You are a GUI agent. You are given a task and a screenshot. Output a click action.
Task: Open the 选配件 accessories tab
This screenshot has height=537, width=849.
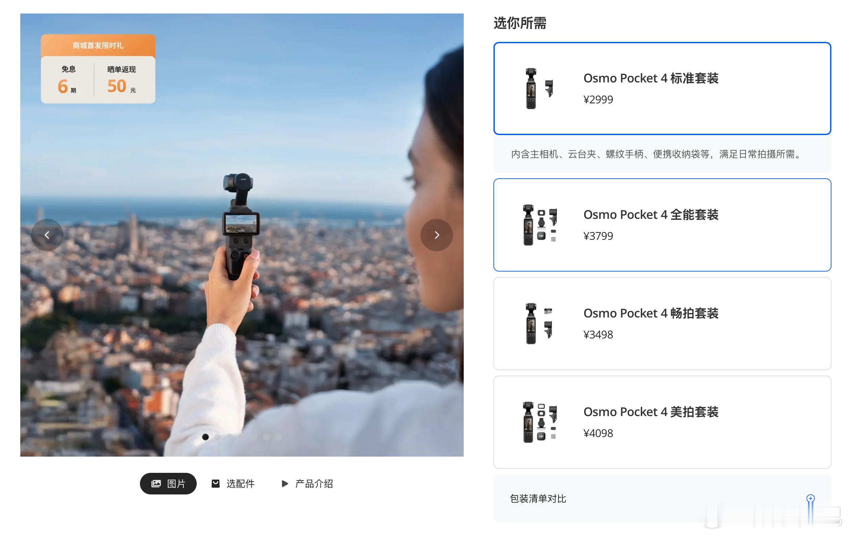pyautogui.click(x=233, y=483)
